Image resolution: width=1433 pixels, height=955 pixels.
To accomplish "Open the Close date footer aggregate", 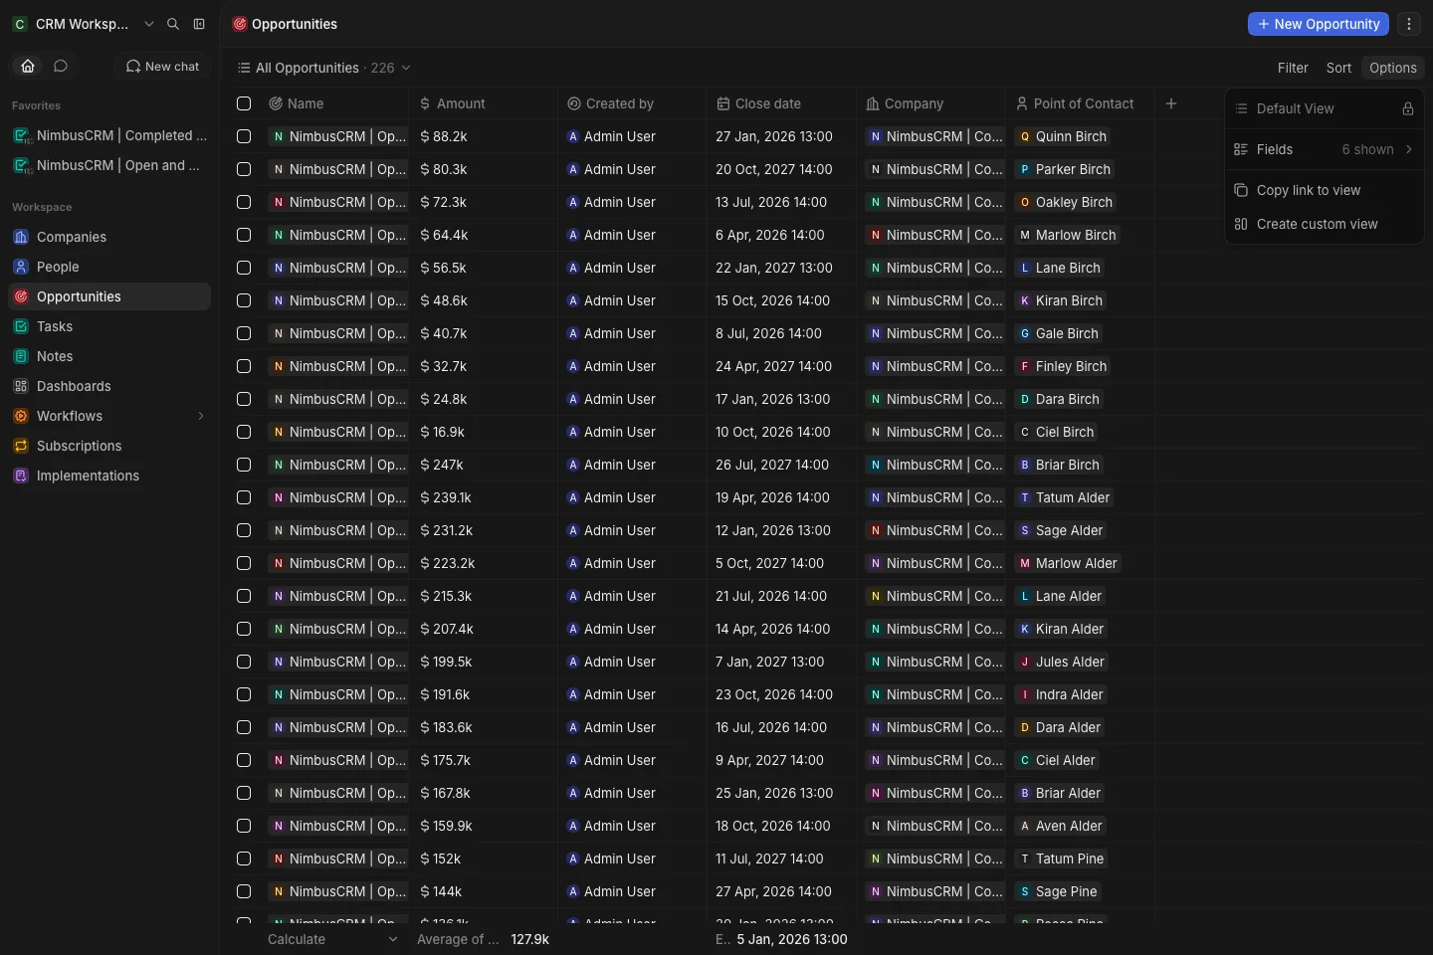I will [781, 939].
